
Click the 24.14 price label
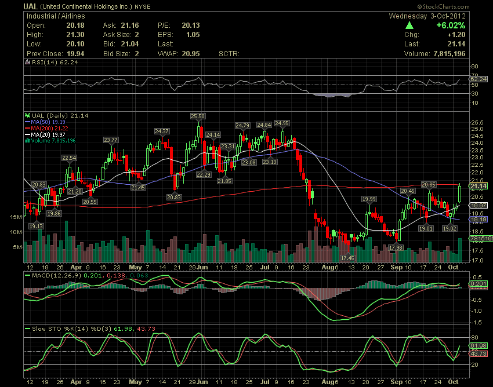pos(213,135)
